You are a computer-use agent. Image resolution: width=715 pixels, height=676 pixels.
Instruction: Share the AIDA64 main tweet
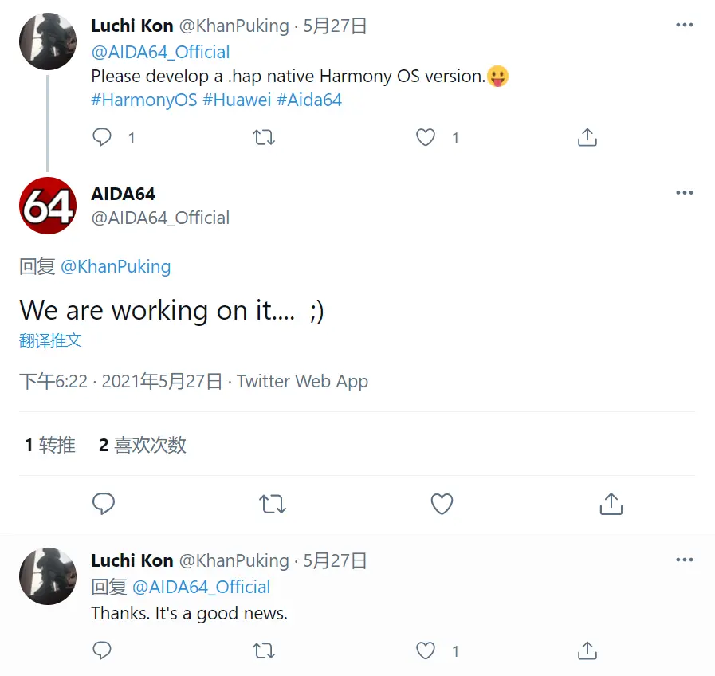tap(611, 504)
